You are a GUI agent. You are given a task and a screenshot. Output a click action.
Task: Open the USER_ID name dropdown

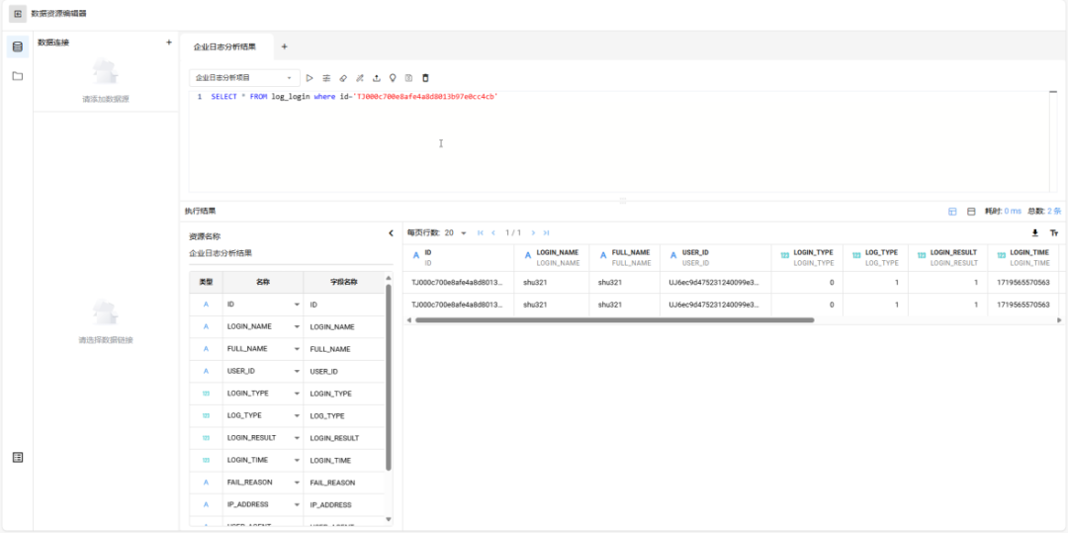pos(297,371)
